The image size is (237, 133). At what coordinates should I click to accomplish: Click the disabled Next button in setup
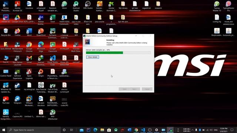coord(134,89)
